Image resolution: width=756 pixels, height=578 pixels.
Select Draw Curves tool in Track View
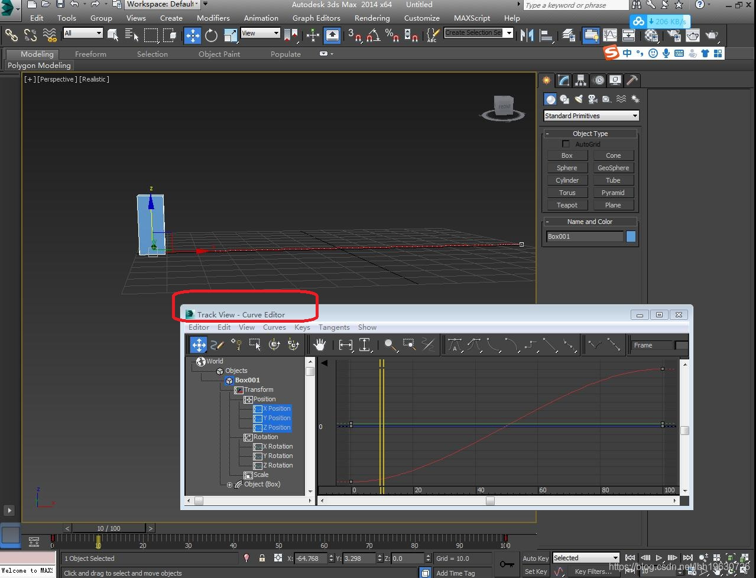[x=217, y=345]
